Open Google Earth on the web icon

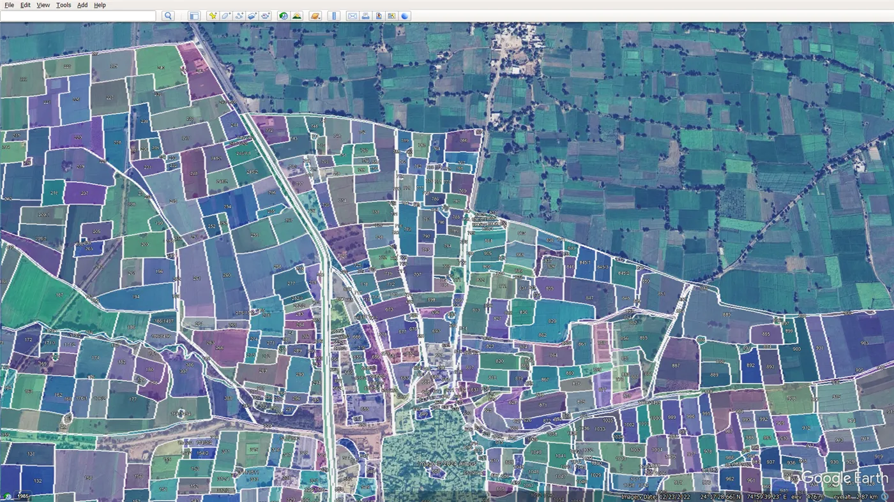(404, 16)
